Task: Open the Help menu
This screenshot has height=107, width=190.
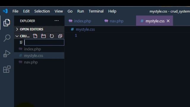Action: tap(112, 11)
